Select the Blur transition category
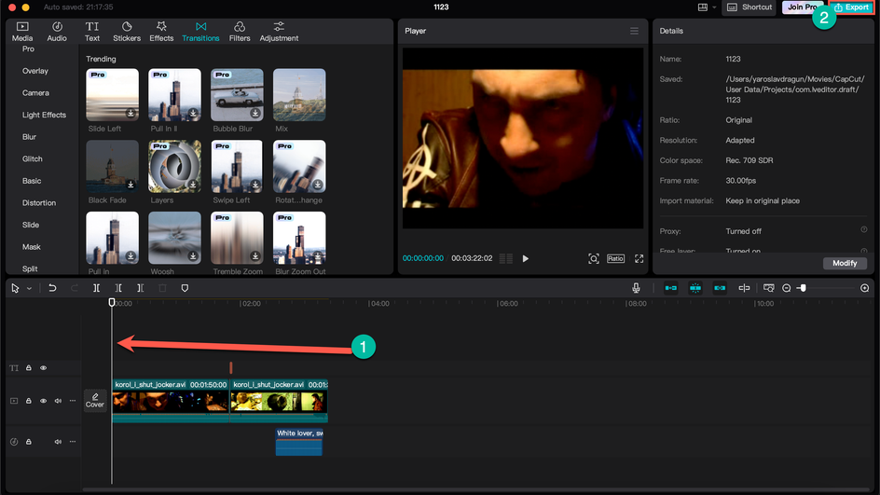This screenshot has height=495, width=880. pyautogui.click(x=29, y=136)
